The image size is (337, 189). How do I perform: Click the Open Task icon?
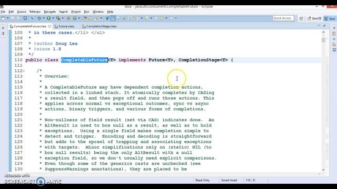[91, 18]
